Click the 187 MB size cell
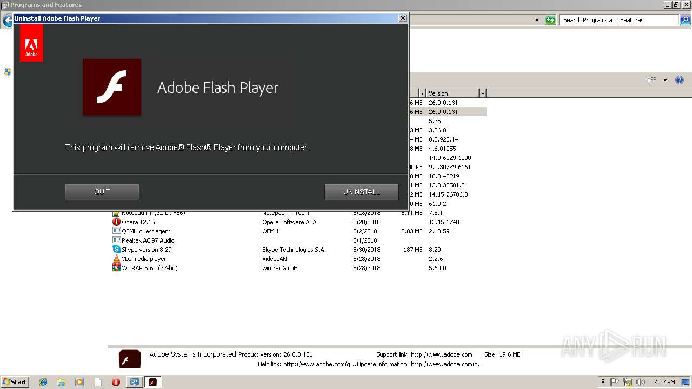692x389 pixels. coord(412,250)
